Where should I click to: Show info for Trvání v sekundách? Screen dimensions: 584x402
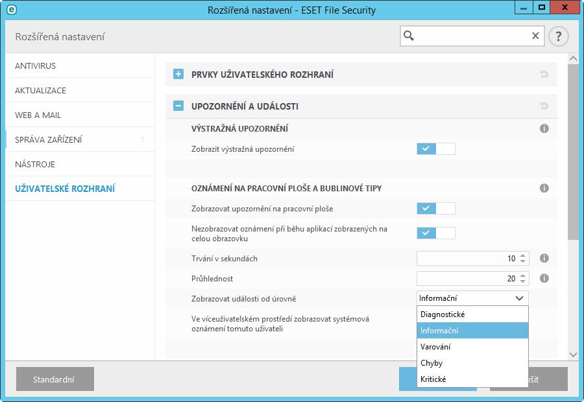(x=544, y=258)
